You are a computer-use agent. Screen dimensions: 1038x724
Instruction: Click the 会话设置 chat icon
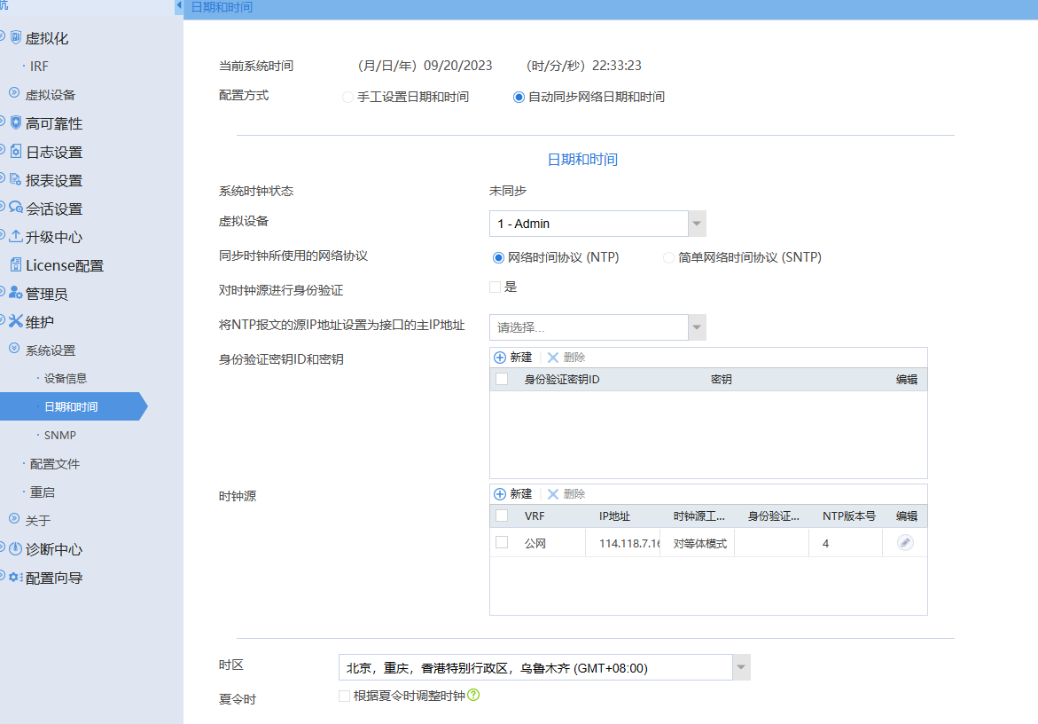point(16,208)
